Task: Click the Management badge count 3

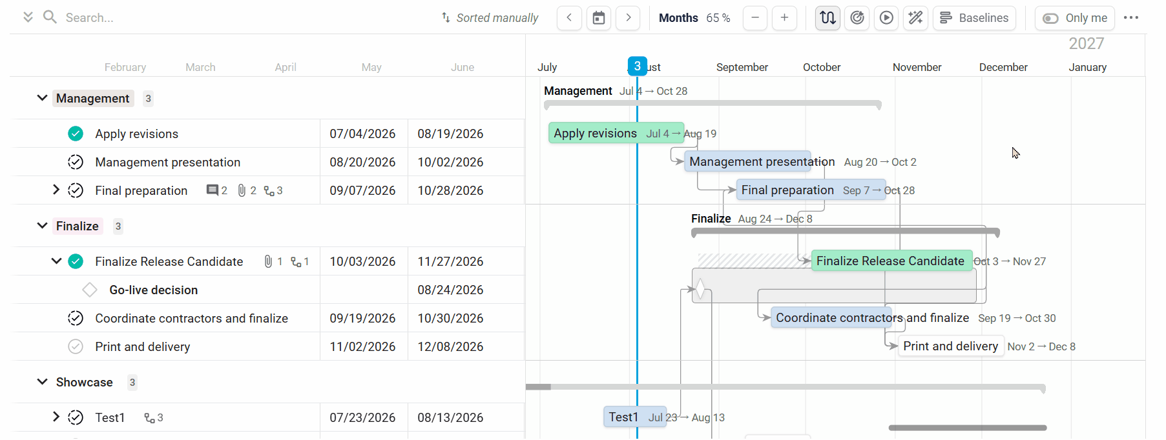Action: pyautogui.click(x=149, y=98)
